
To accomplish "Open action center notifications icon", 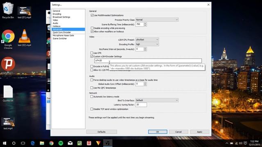I will [x=245, y=143].
